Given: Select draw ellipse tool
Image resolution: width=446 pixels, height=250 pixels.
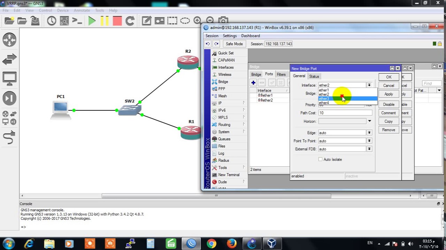Looking at the screenshot, I should click(185, 21).
